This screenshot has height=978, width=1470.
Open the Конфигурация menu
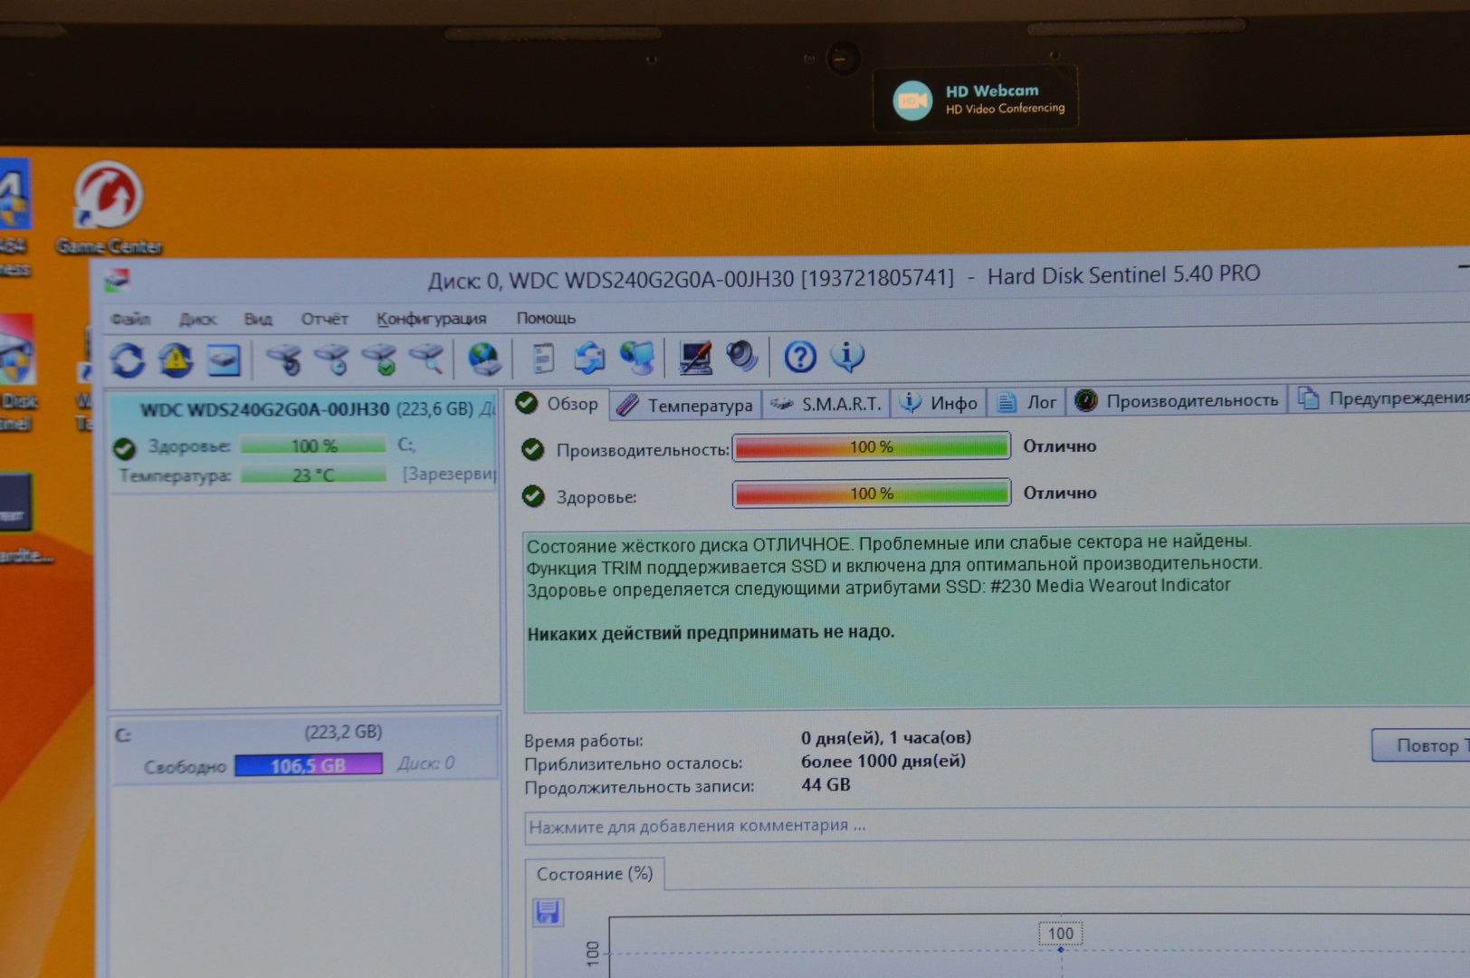(x=431, y=319)
